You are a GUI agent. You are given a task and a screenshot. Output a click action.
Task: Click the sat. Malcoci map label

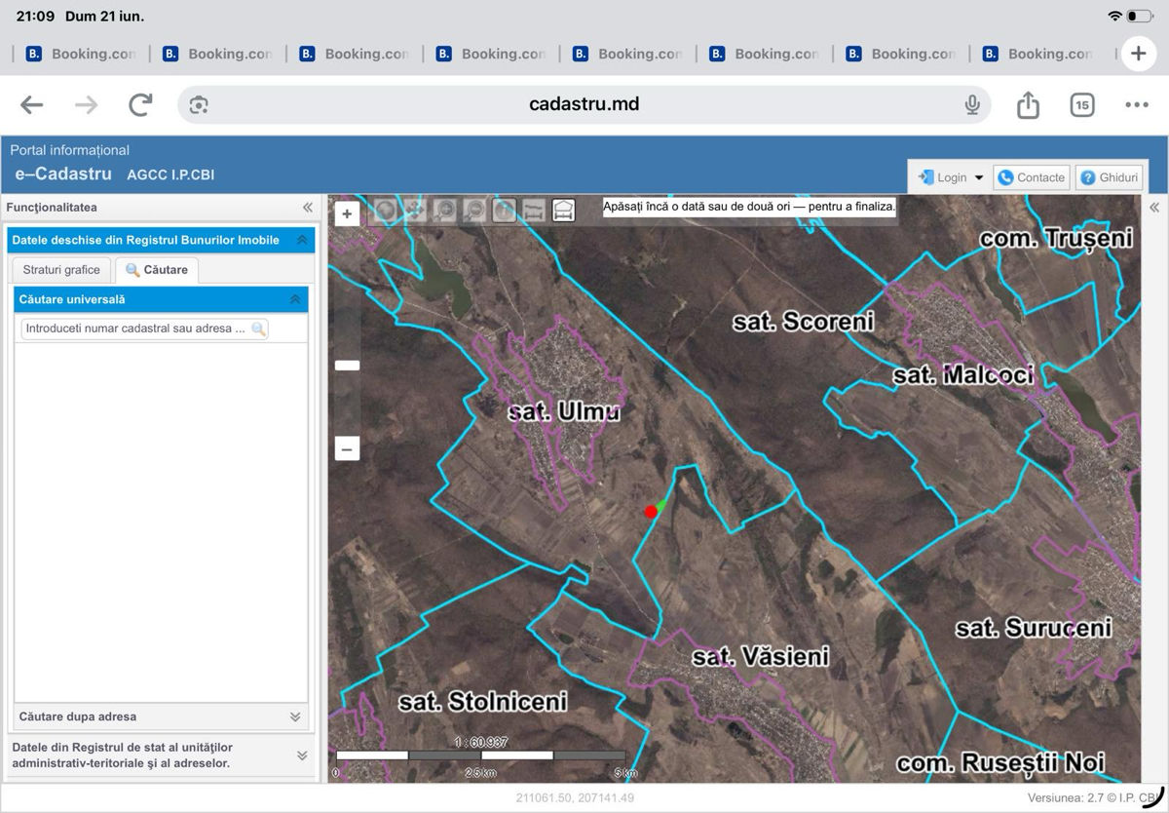tap(963, 374)
